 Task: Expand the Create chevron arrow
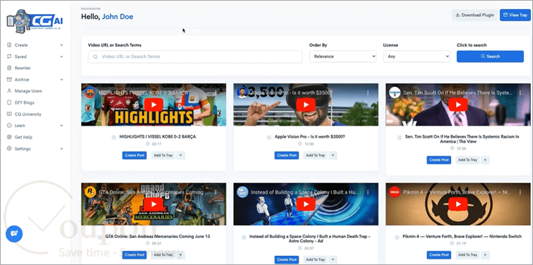point(61,45)
